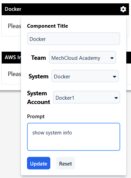Focus the Component Title input field
The image size is (131, 178).
pos(74,39)
